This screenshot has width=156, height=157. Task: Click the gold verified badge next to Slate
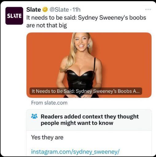pyautogui.click(x=45, y=10)
